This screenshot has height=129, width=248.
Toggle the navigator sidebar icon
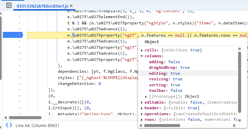click(x=9, y=5)
